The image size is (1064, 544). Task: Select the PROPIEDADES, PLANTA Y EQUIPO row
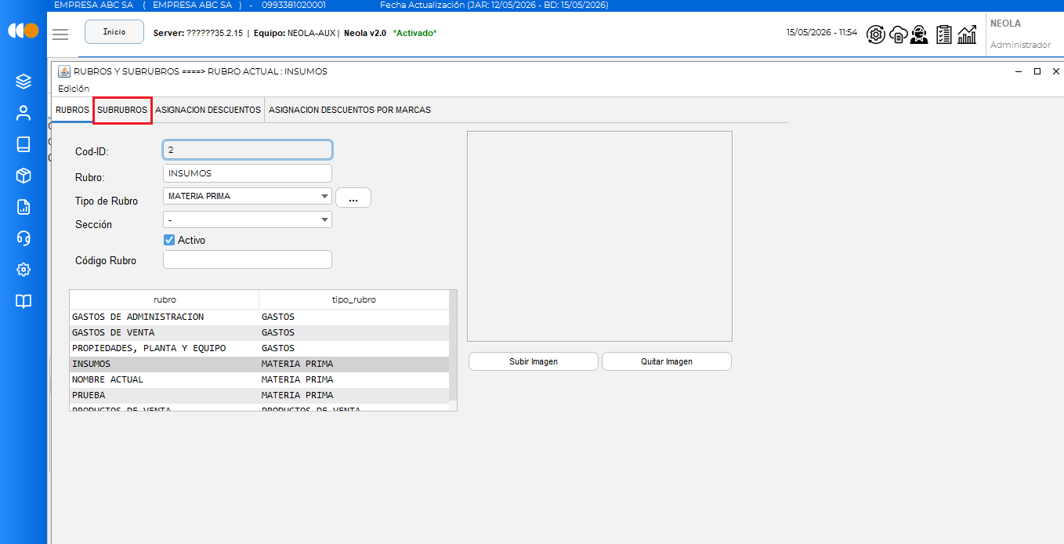[x=259, y=348]
